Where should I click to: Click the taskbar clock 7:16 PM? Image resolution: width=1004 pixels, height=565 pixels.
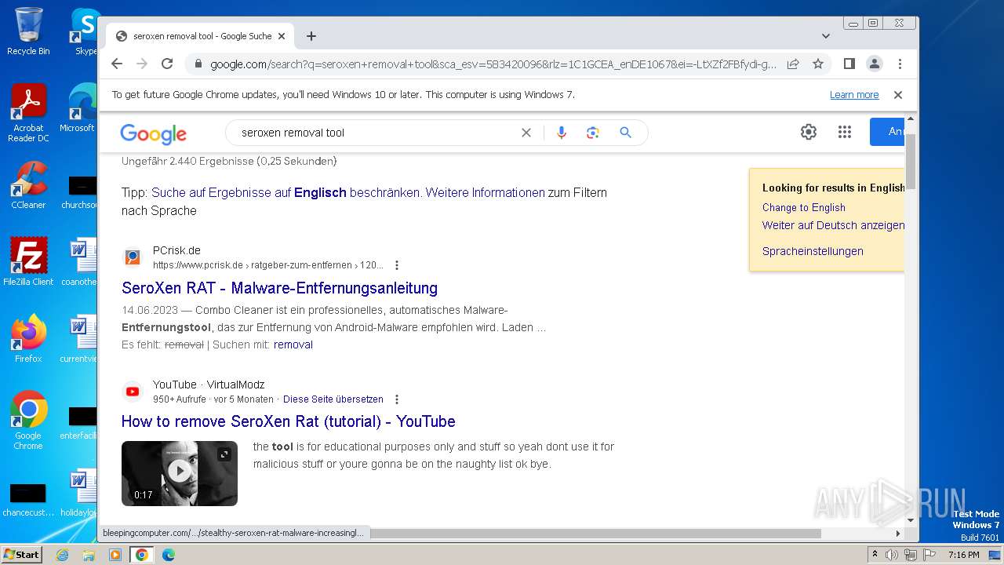963,555
